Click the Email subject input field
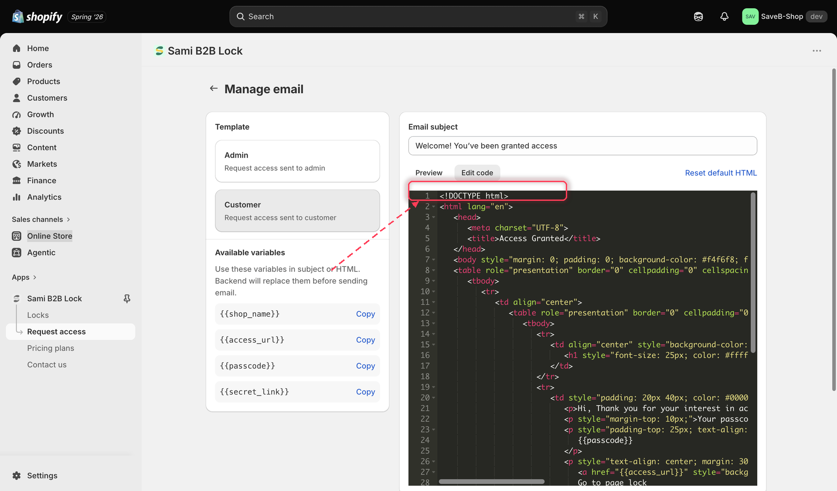Viewport: 837px width, 491px height. point(582,146)
